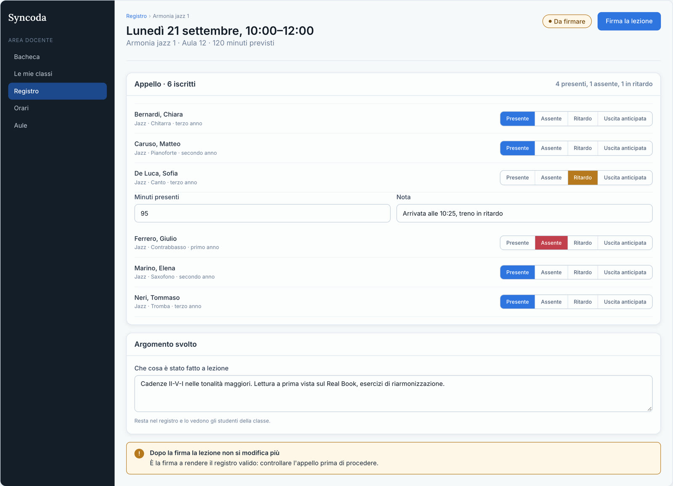Viewport: 673px width, 486px height.
Task: Click the lesson title 'Lunedì 21 settembre'
Action: point(220,31)
